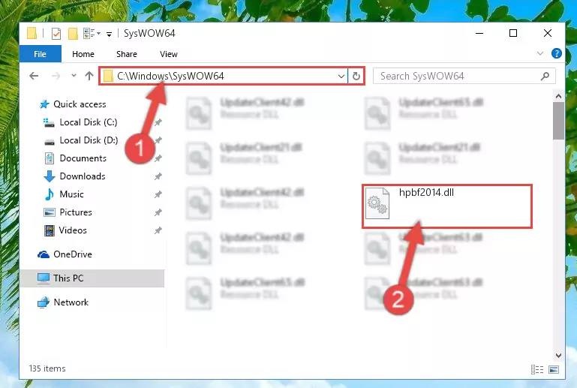The image size is (577, 388).
Task: Click the Search SysWOW64 field
Action: click(x=464, y=77)
